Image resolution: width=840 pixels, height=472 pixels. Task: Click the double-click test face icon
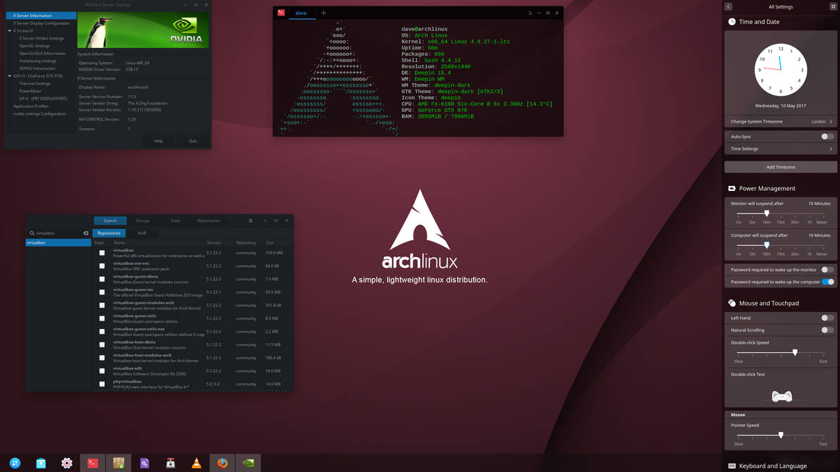[782, 397]
